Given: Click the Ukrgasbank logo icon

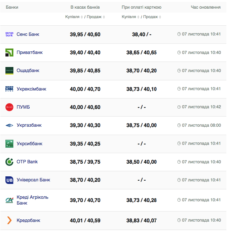Looking at the screenshot, I should tap(9, 125).
